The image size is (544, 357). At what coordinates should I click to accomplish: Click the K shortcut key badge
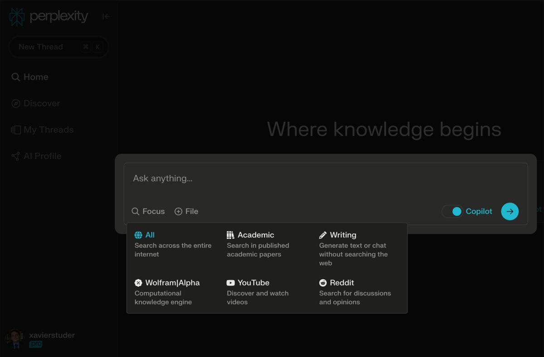point(98,47)
